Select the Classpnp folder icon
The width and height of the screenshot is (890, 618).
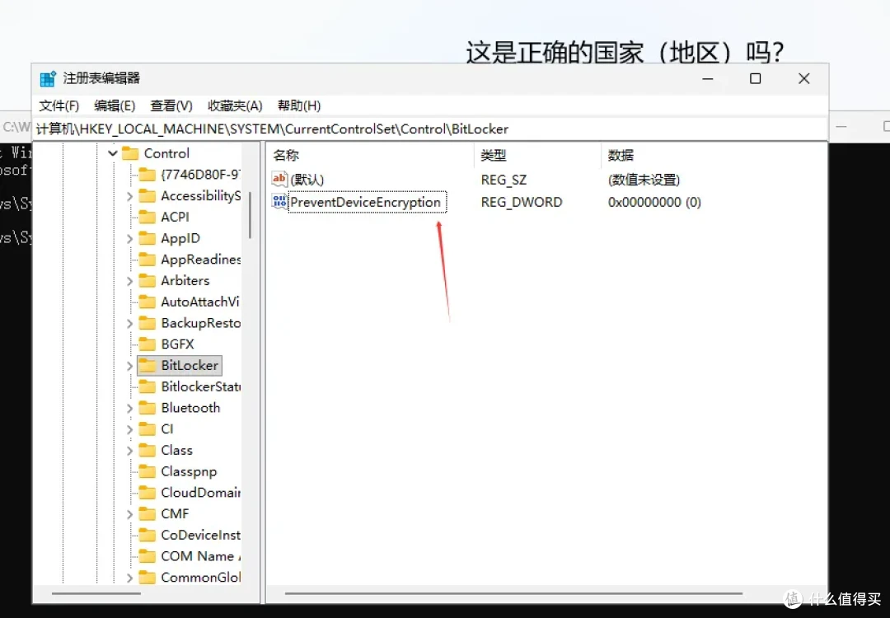(x=147, y=471)
